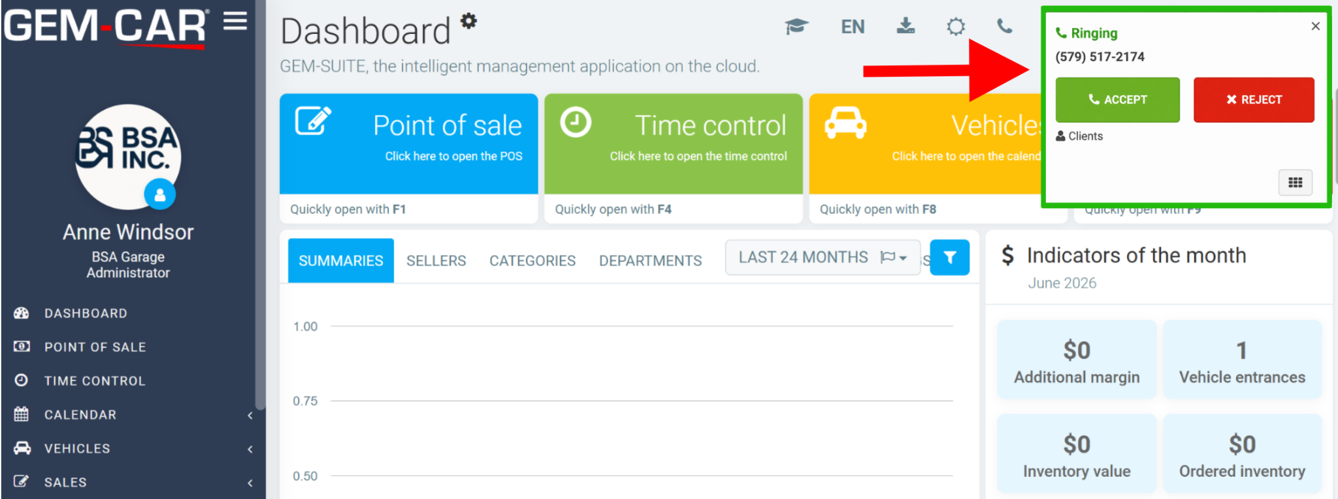This screenshot has height=499, width=1338.
Task: Click the Inventory value indicator card
Action: coord(1077,453)
